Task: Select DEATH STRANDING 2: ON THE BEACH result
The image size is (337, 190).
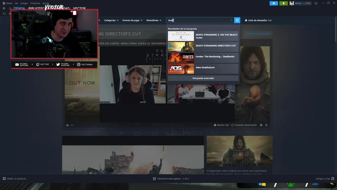Action: (203, 36)
